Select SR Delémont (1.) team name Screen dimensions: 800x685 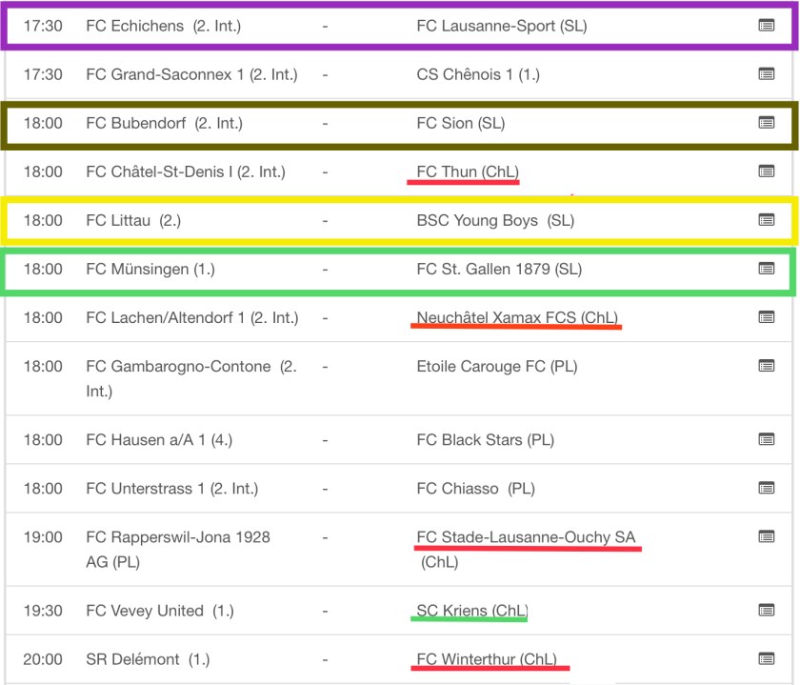click(x=147, y=658)
